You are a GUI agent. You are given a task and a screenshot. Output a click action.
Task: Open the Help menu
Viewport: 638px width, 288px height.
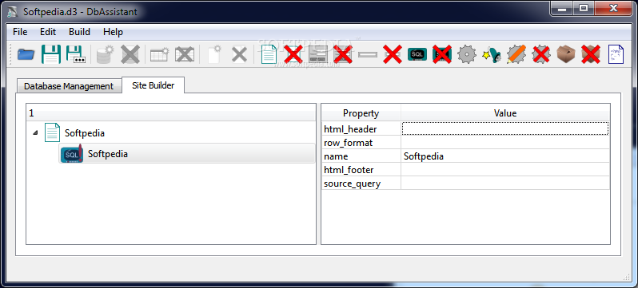[x=113, y=32]
